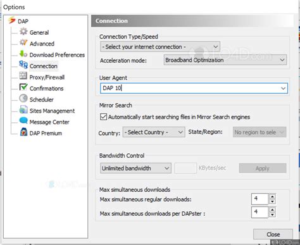Select the Connection tree item

pos(44,66)
